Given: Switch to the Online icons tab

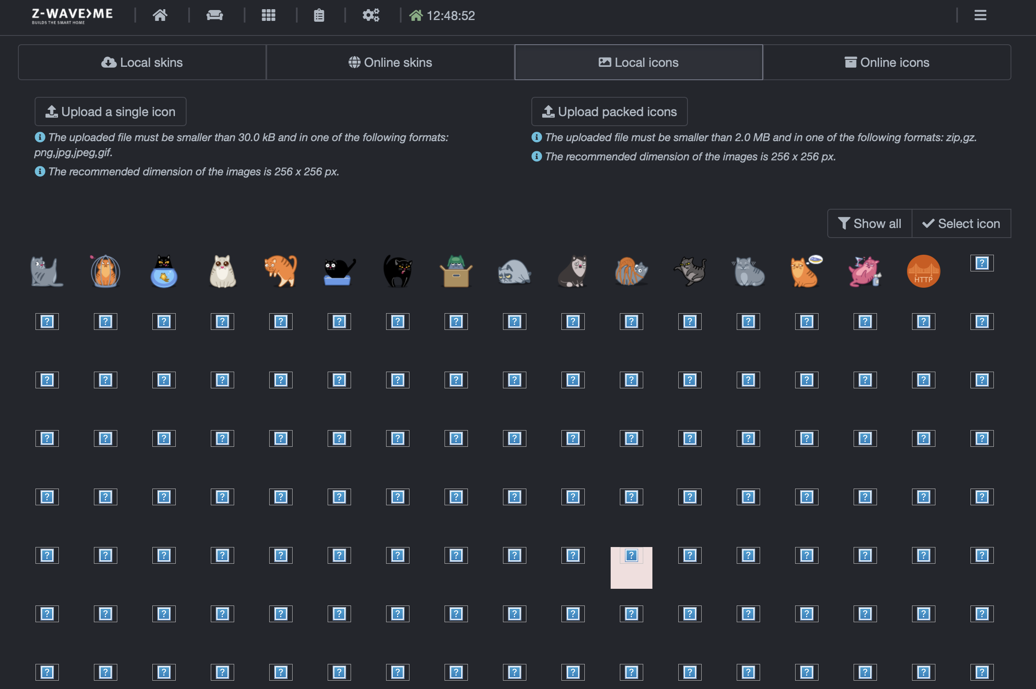Looking at the screenshot, I should [887, 62].
